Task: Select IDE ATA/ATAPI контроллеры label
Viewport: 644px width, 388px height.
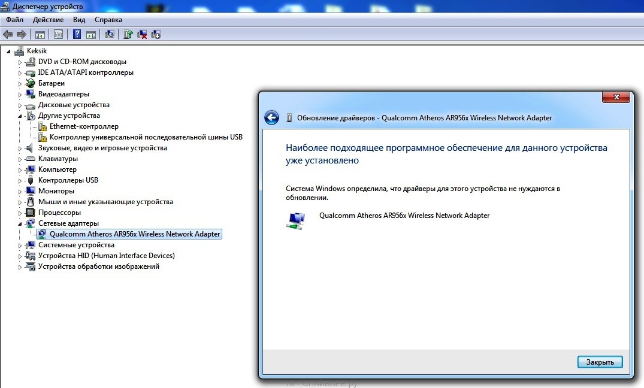Action: click(86, 72)
